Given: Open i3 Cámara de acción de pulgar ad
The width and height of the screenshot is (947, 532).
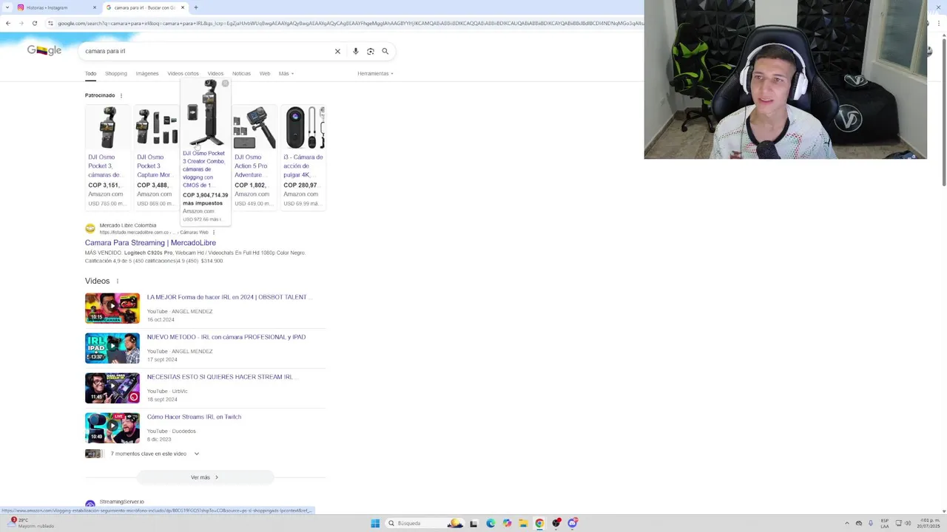Looking at the screenshot, I should pyautogui.click(x=303, y=157).
